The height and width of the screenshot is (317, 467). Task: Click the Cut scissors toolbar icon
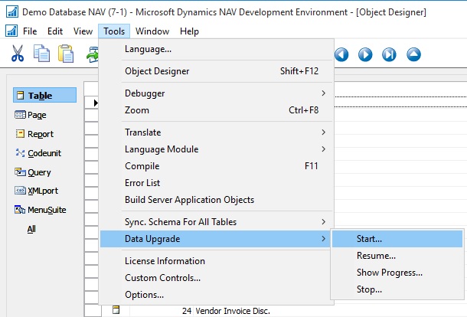click(x=18, y=54)
